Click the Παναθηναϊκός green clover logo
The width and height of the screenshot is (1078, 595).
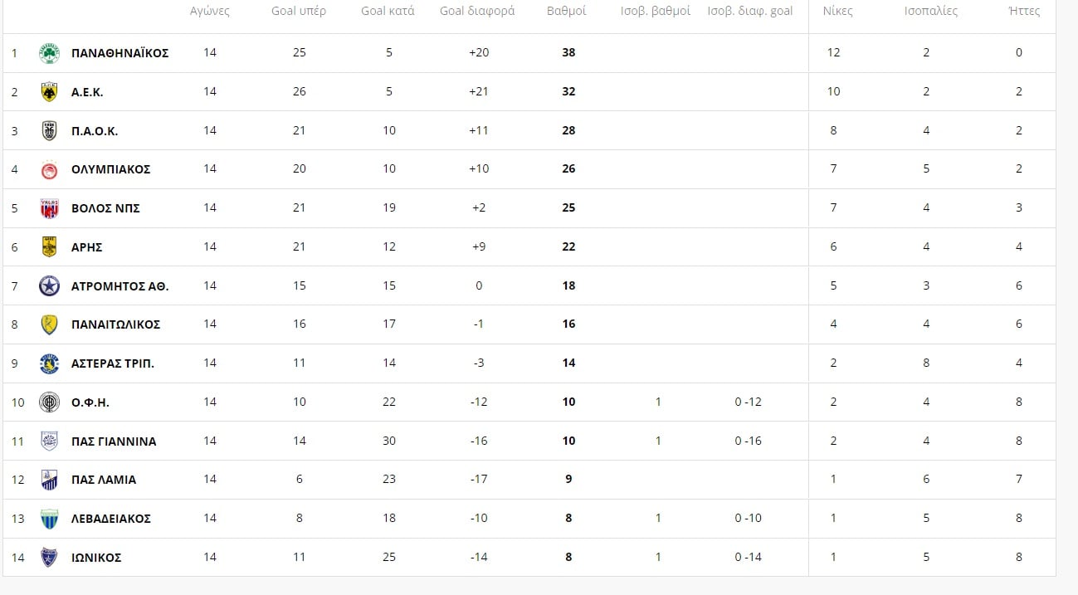click(50, 53)
